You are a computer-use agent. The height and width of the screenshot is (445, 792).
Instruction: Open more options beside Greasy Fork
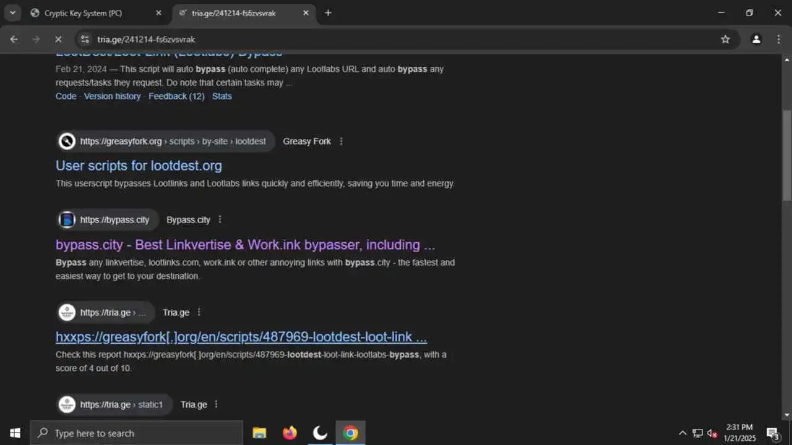[341, 142]
